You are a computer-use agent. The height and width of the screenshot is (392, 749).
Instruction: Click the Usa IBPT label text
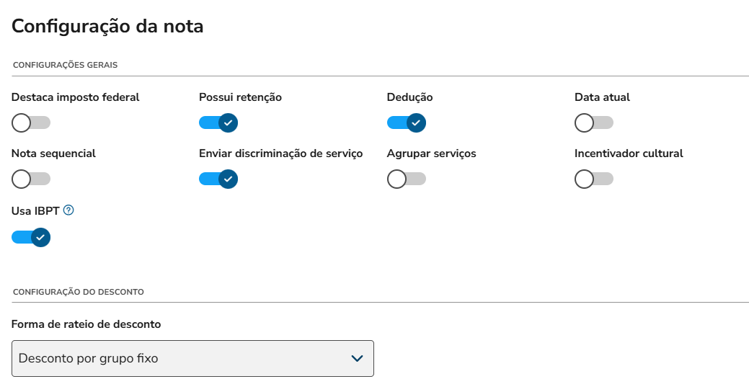pyautogui.click(x=35, y=210)
